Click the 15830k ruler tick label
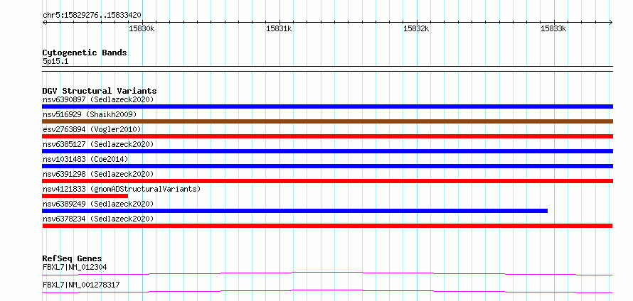The image size is (633, 301). click(x=142, y=28)
